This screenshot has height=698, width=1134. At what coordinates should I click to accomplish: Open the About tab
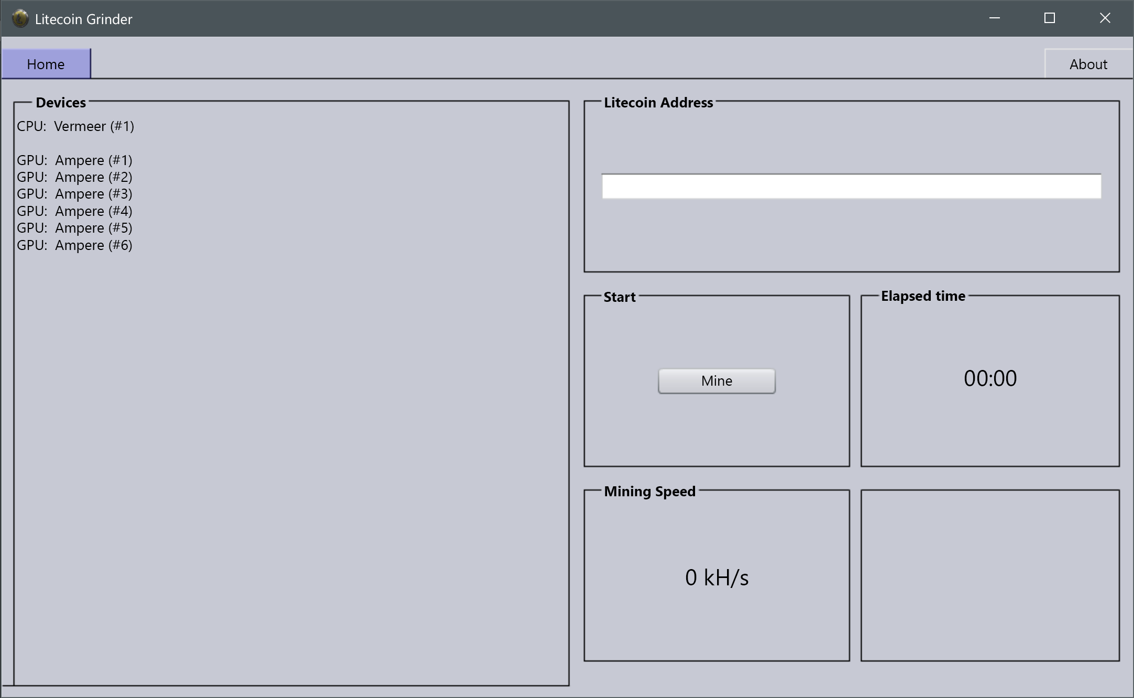(x=1088, y=64)
